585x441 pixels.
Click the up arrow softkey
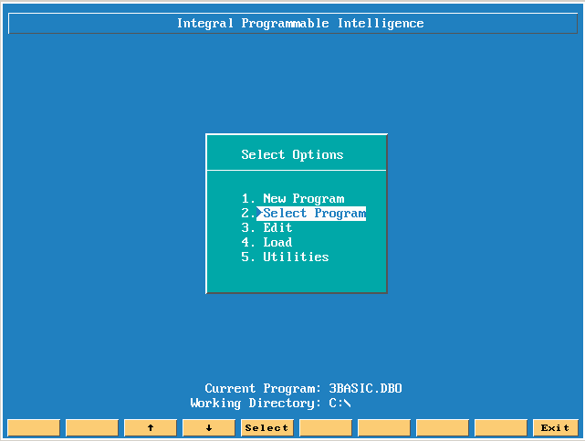click(x=151, y=427)
